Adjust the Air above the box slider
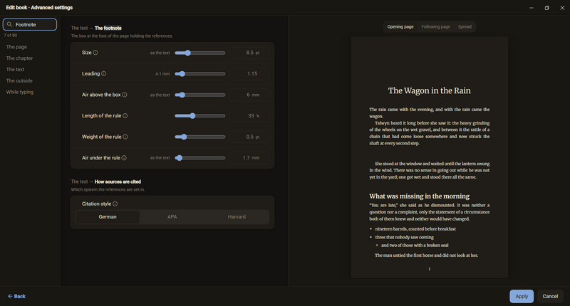The height and width of the screenshot is (306, 570). [x=200, y=95]
